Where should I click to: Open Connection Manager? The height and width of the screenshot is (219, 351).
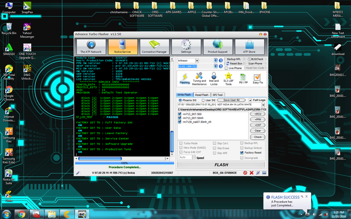(154, 47)
